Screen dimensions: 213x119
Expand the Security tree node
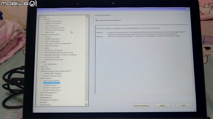point(39,67)
